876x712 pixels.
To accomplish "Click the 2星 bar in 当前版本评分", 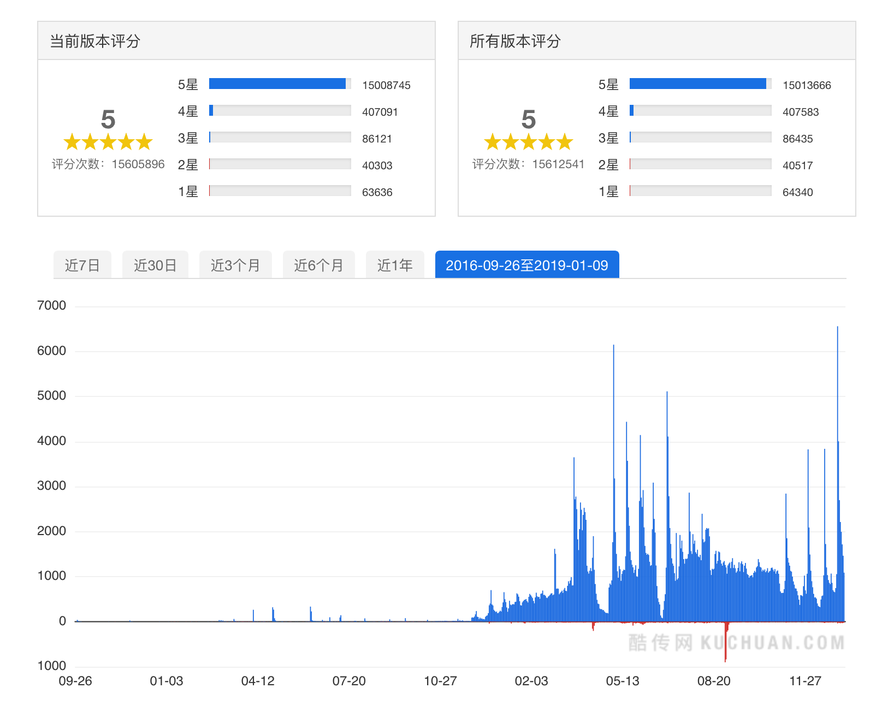I will click(x=280, y=164).
